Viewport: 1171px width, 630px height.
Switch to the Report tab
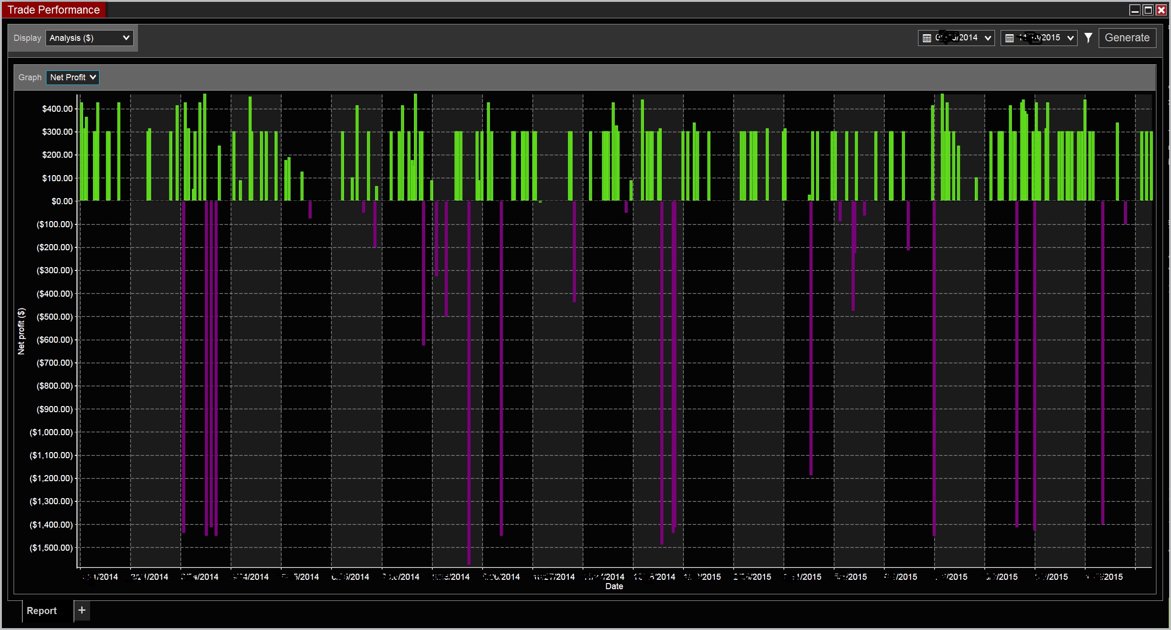(x=42, y=611)
